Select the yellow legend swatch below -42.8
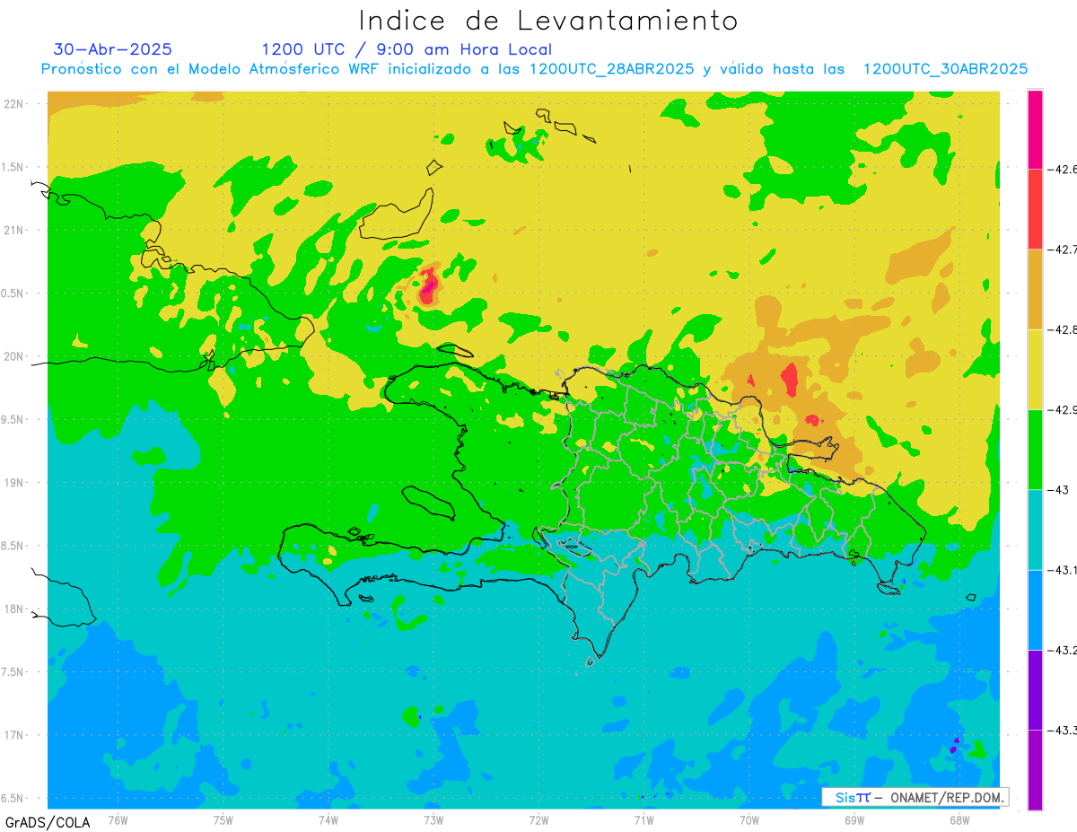This screenshot has width=1077, height=832. click(x=1035, y=369)
